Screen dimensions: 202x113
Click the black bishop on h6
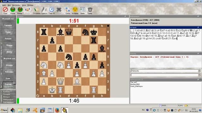102,48
